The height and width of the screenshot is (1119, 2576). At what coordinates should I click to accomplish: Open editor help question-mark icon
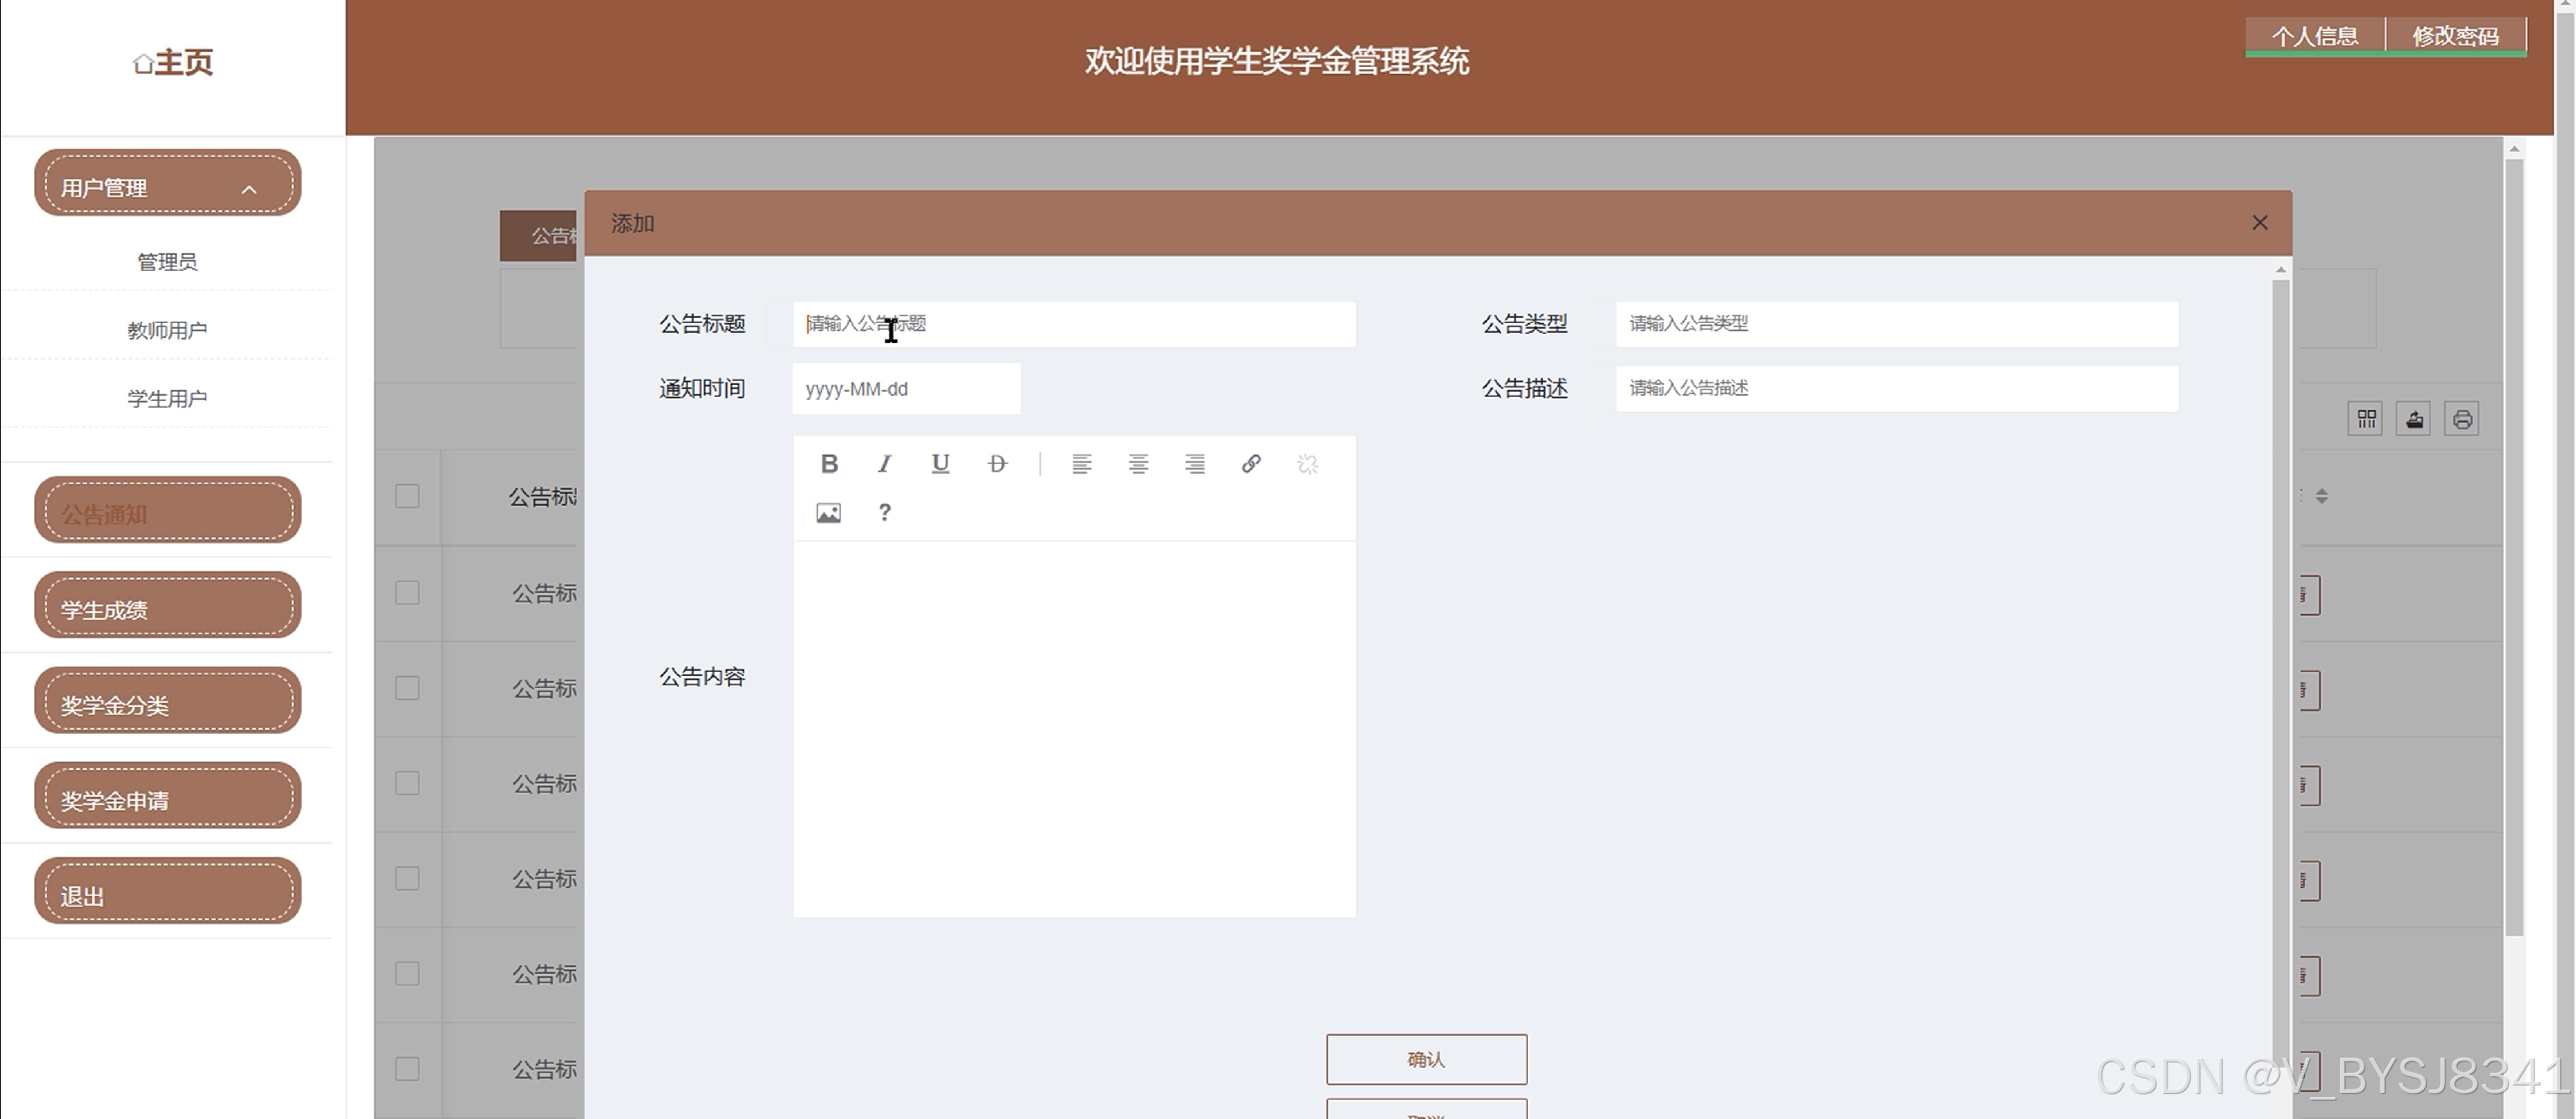point(884,513)
